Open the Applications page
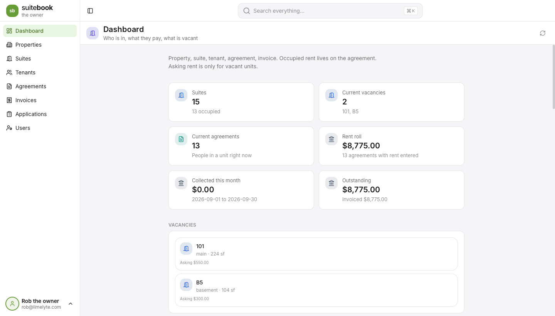Image resolution: width=555 pixels, height=316 pixels. coord(40,114)
